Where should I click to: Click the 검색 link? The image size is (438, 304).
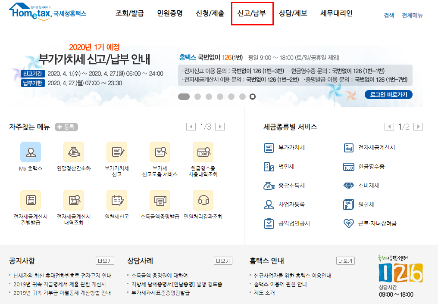click(389, 16)
